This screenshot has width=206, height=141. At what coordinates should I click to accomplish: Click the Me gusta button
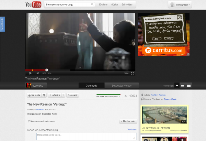[34, 95]
